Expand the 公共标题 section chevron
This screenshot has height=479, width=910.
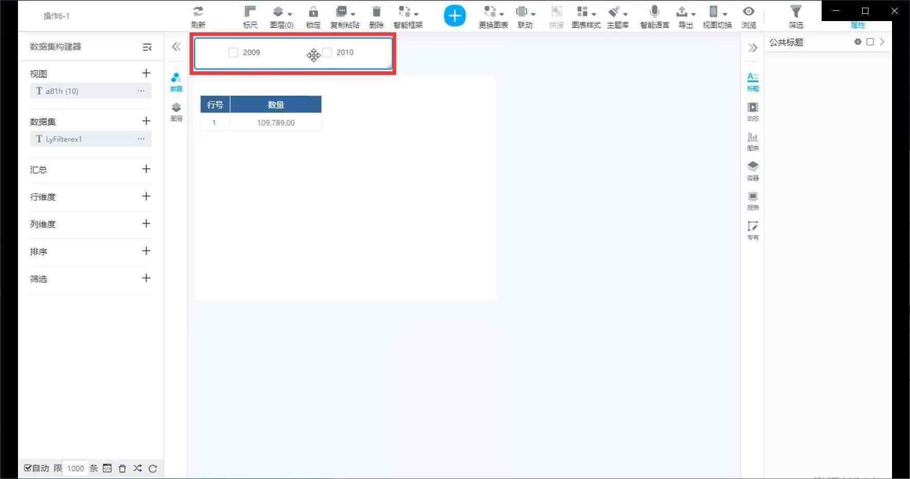point(882,42)
